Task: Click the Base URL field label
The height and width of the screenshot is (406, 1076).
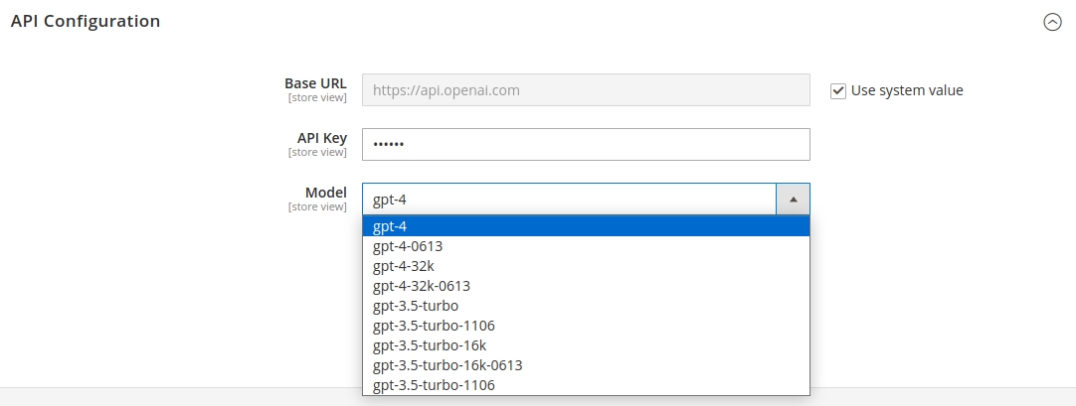Action: tap(315, 83)
